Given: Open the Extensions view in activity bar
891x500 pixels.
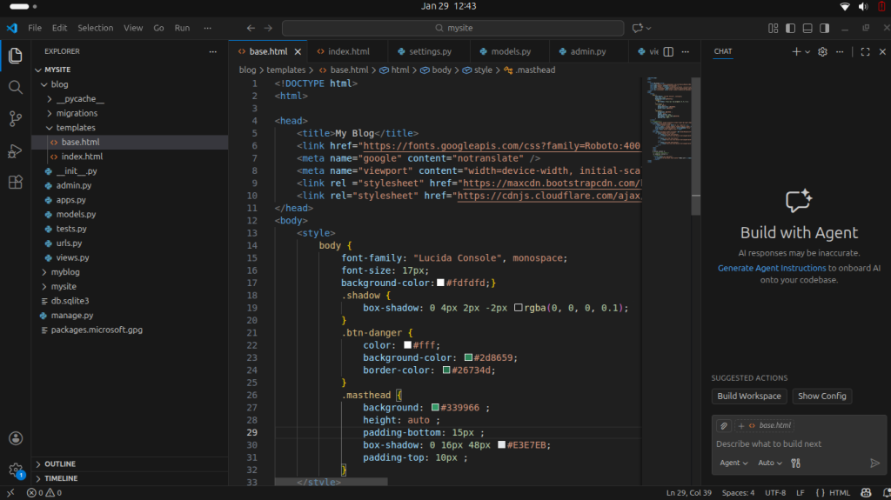Looking at the screenshot, I should tap(15, 183).
